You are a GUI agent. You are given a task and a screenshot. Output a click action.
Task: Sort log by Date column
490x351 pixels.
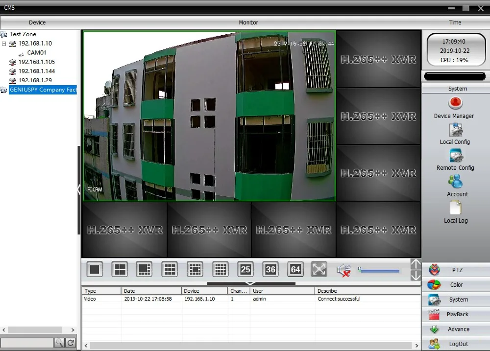point(151,291)
